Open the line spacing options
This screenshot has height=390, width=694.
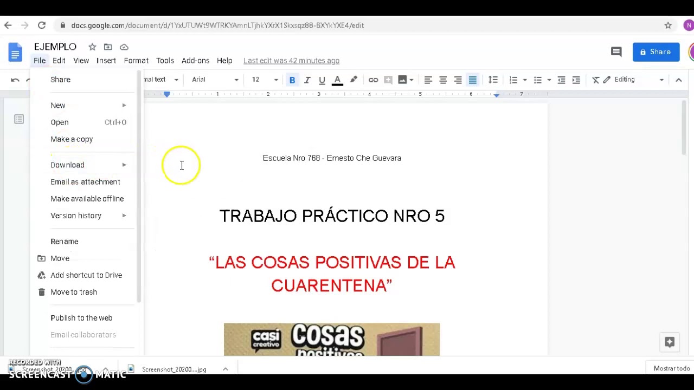pos(493,80)
